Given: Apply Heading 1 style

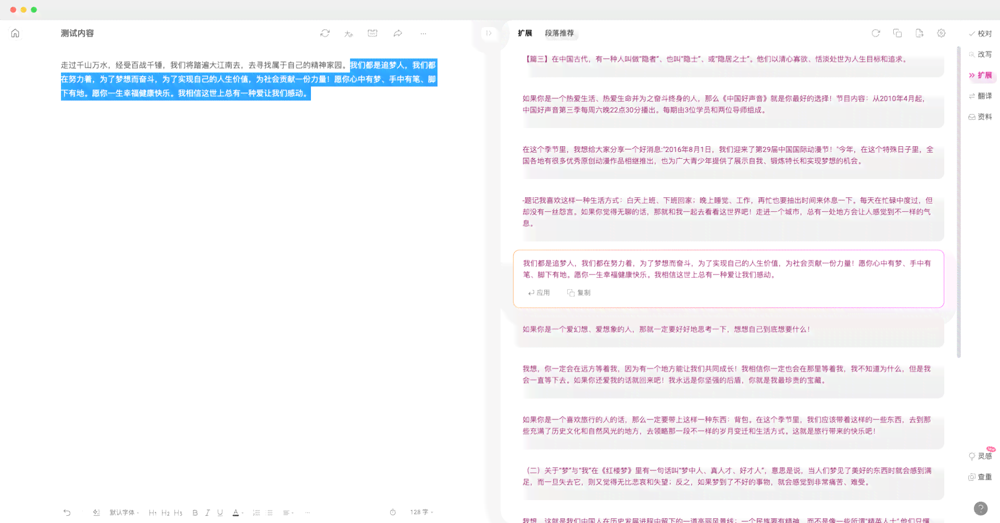Looking at the screenshot, I should click(x=153, y=513).
